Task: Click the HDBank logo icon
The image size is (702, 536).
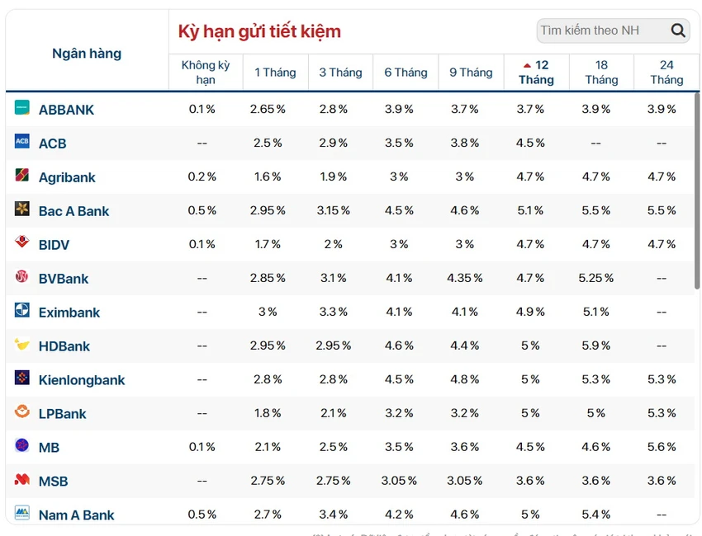Action: point(22,344)
